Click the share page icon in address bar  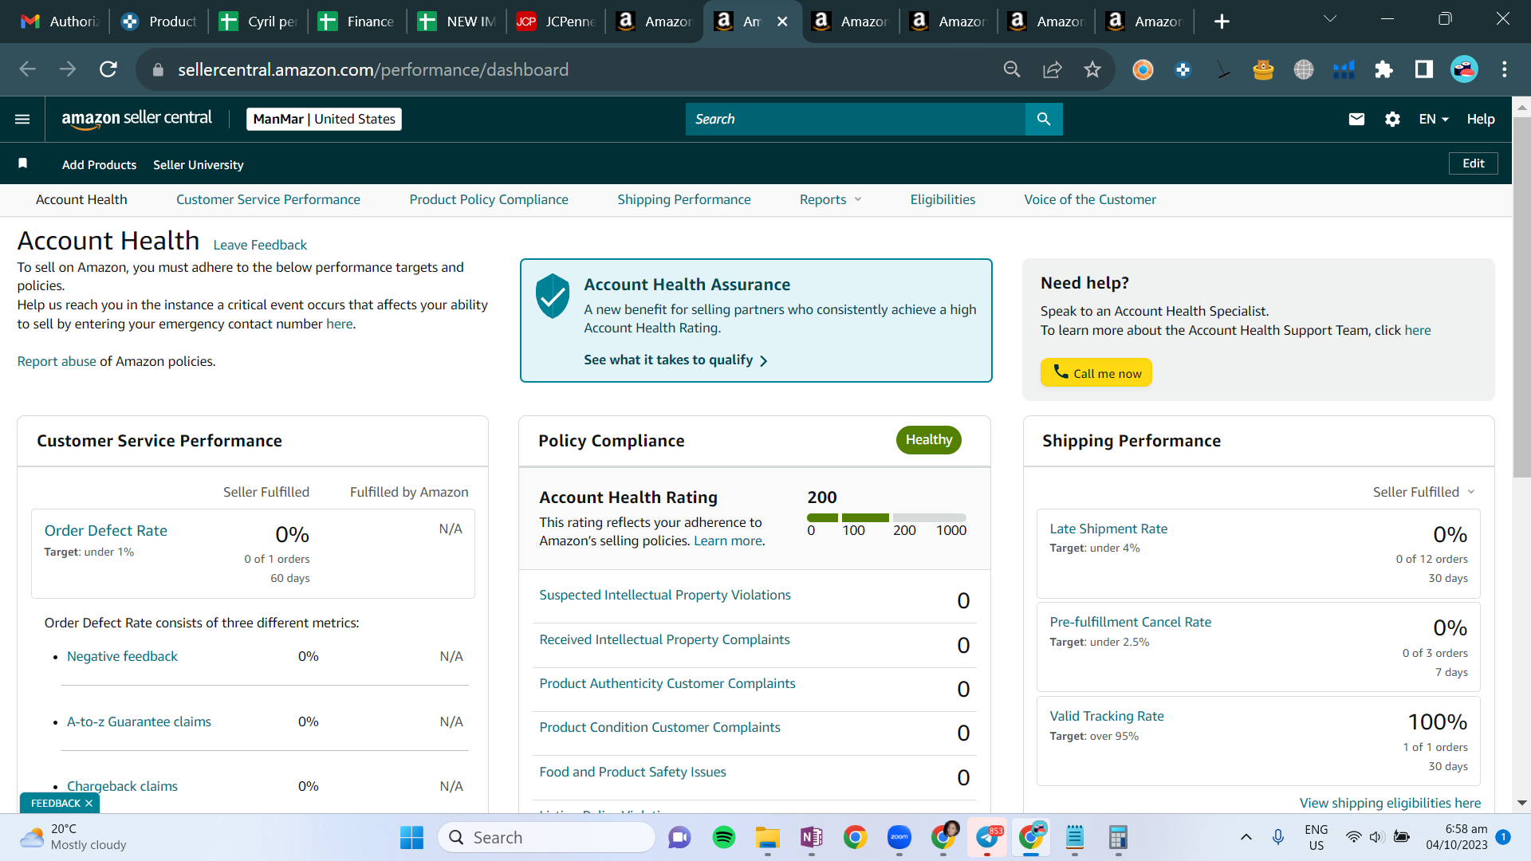click(x=1053, y=70)
